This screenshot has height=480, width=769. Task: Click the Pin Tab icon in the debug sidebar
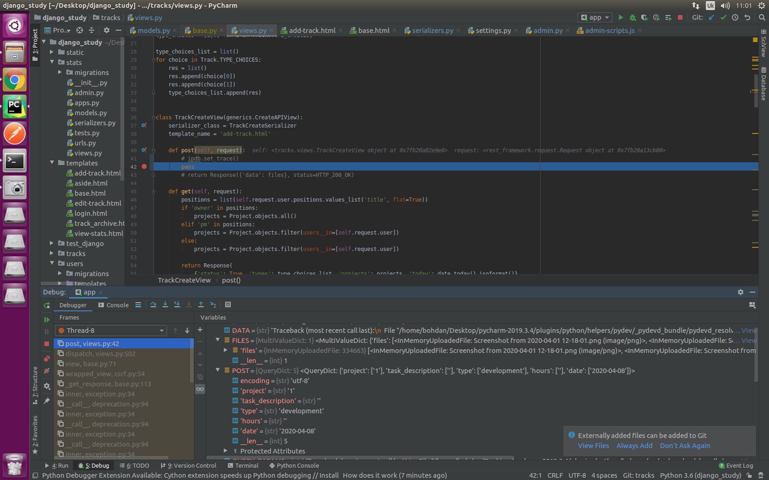[x=47, y=401]
